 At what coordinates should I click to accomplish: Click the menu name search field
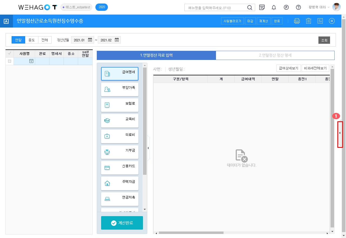(x=215, y=8)
